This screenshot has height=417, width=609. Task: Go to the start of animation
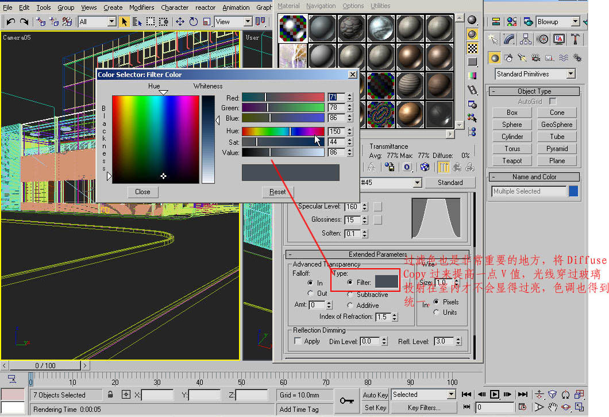coord(467,395)
